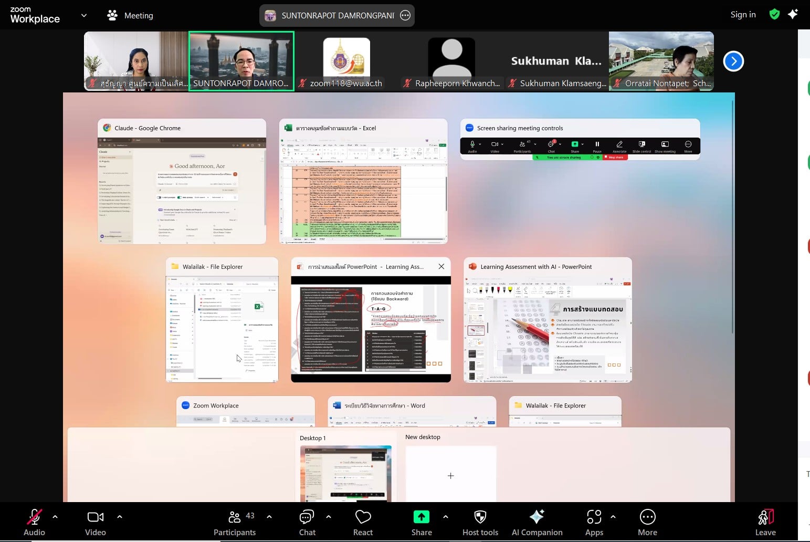Show next participants with the blue arrow
810x542 pixels.
tap(733, 61)
